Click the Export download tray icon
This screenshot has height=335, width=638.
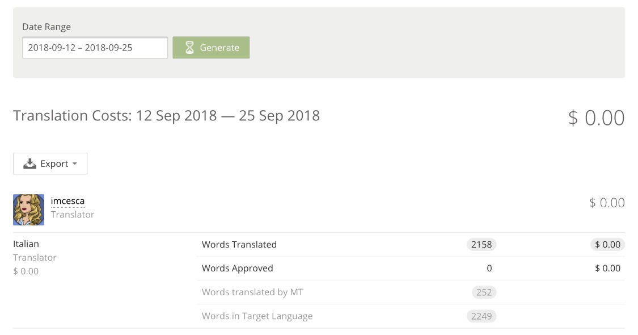[29, 164]
